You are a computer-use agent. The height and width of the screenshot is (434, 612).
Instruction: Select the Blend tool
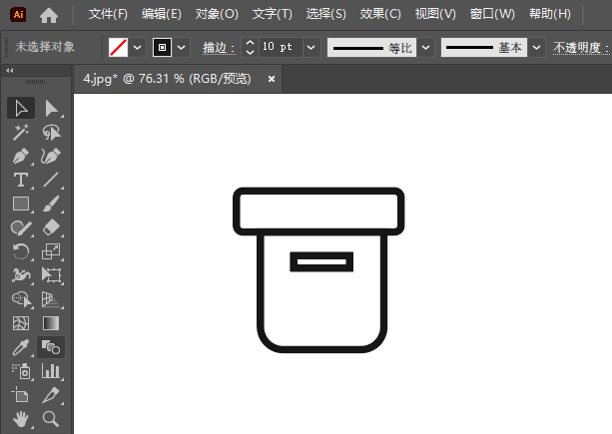[x=51, y=347]
